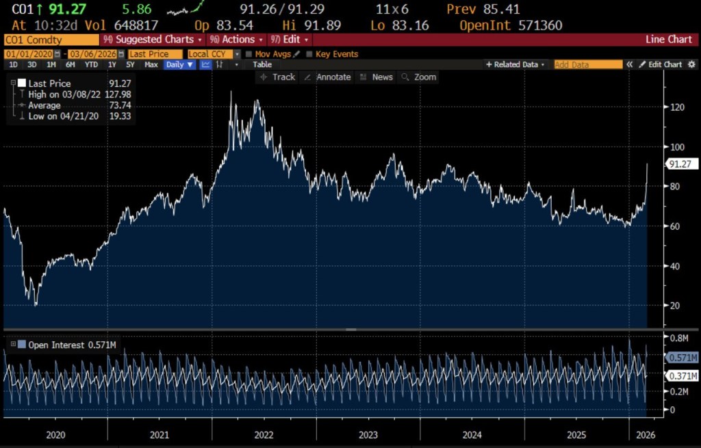
Task: Open the Daily periodicity dropdown
Action: click(x=179, y=64)
